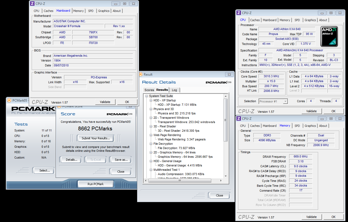The width and height of the screenshot is (348, 222).
Task: Click the Core Speed 3010.3 MHz field
Action: 272,76
